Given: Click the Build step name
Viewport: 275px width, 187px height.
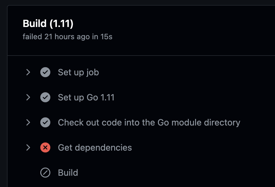Looking at the screenshot, I should tap(68, 173).
